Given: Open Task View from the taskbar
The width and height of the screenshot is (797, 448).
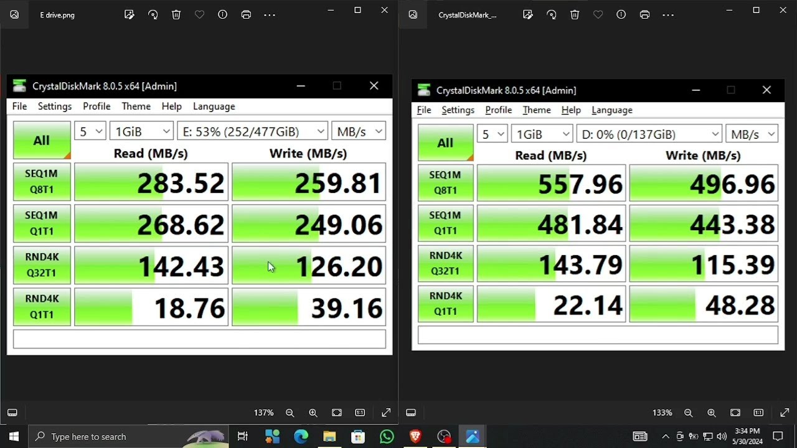Looking at the screenshot, I should (x=243, y=436).
